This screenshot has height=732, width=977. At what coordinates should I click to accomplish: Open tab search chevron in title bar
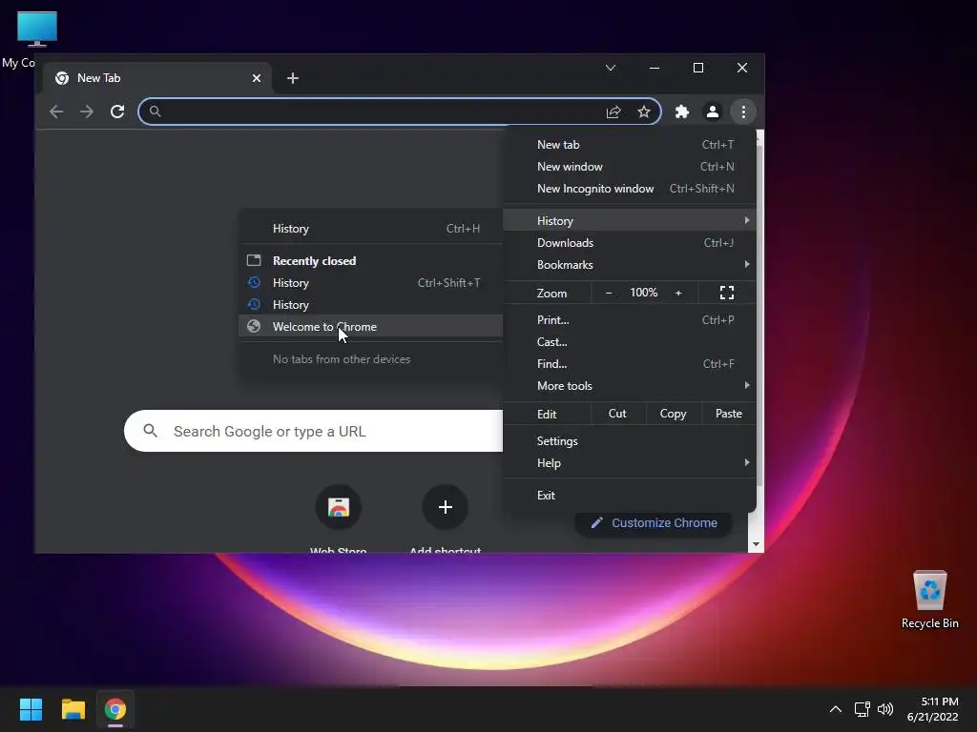[x=611, y=68]
